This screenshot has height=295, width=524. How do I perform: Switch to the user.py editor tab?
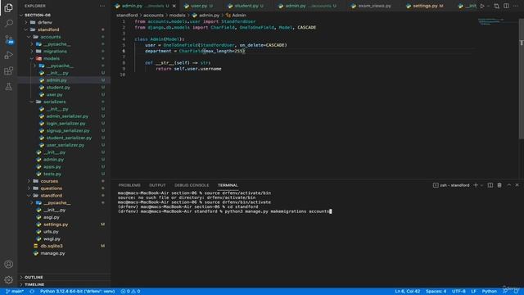pyautogui.click(x=198, y=6)
